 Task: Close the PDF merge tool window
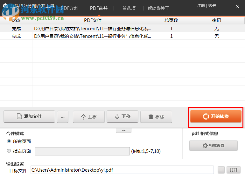tap(237, 6)
